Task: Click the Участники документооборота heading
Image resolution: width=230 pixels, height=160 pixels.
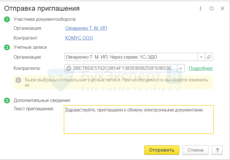Action: pyautogui.click(x=45, y=19)
